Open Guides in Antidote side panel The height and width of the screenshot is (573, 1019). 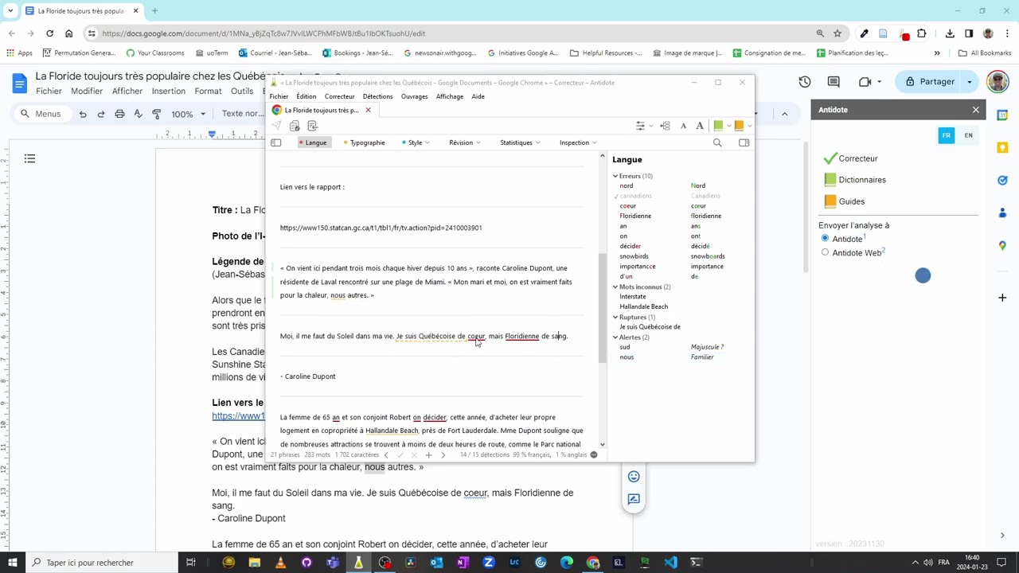pyautogui.click(x=845, y=201)
